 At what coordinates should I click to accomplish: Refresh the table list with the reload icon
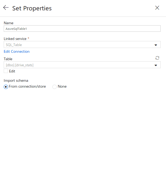click(x=157, y=58)
